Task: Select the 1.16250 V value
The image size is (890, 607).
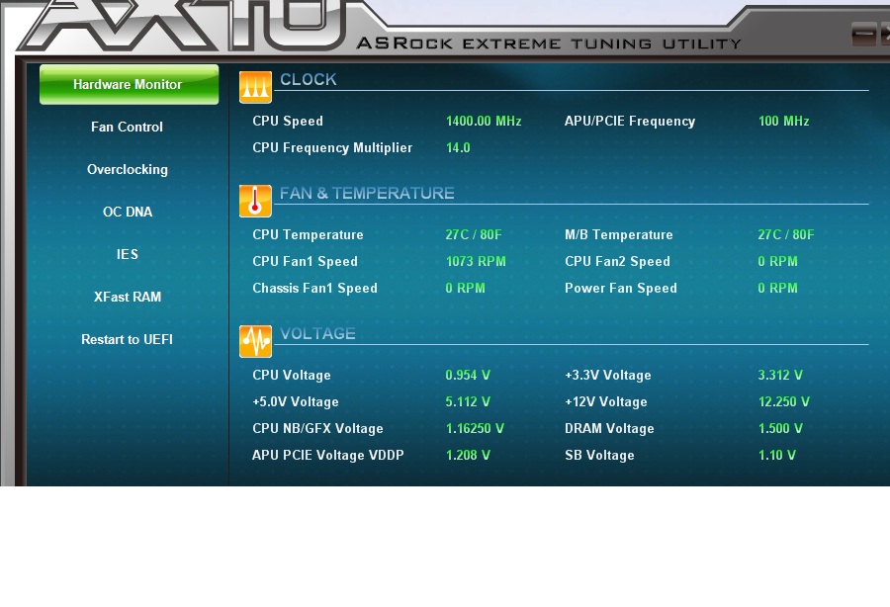Action: click(475, 428)
